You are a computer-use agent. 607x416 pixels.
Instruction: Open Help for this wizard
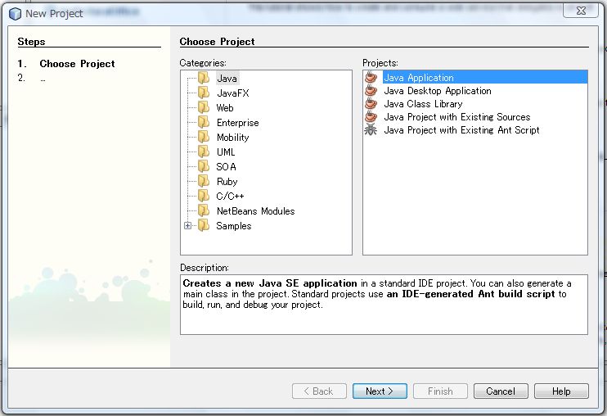561,391
